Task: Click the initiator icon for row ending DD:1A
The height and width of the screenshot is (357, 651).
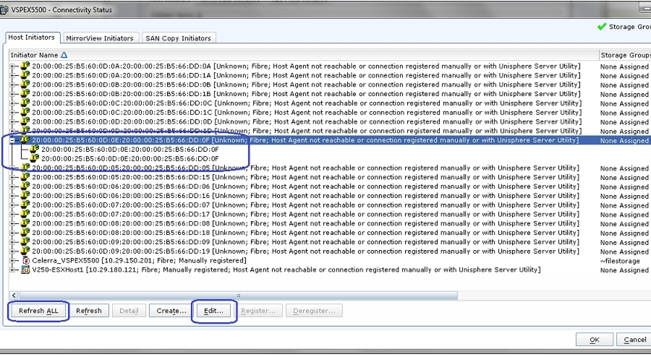Action: tap(25, 75)
